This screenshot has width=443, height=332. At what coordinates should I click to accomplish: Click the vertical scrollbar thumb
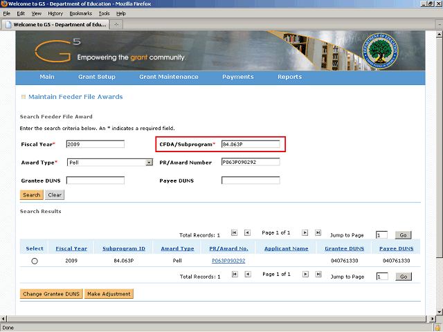click(x=439, y=147)
